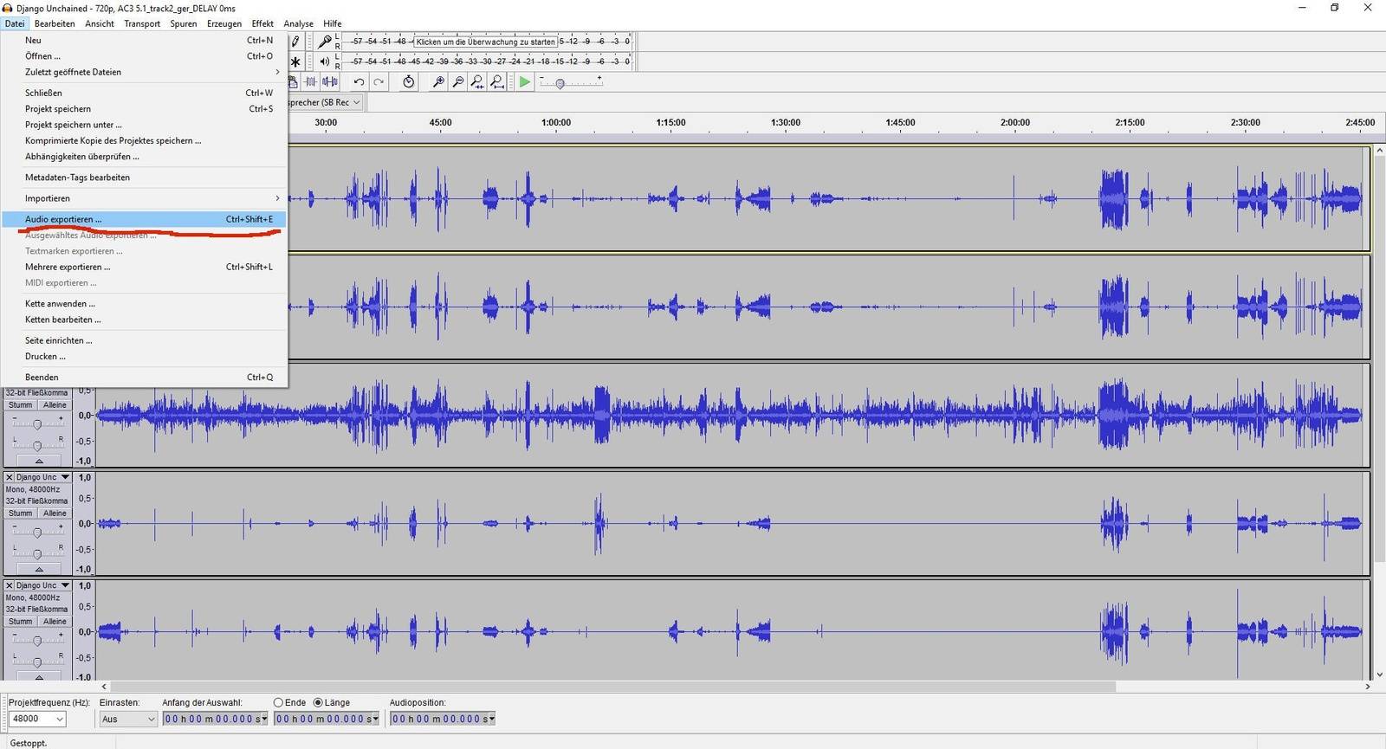Choose 'Kette anwenden ...' menu entry

point(144,304)
